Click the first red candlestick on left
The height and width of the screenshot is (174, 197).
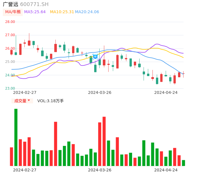click(11, 52)
